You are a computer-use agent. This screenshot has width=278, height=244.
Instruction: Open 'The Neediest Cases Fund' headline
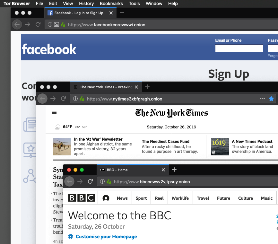pos(166,142)
